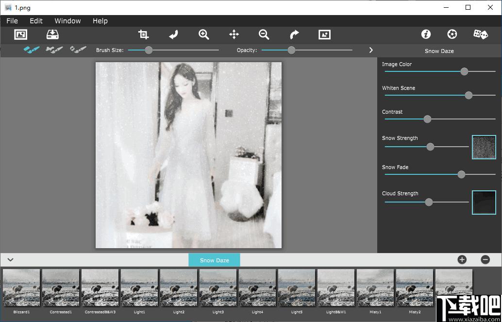502x322 pixels.
Task: Click the Brush Size slider handle
Action: pyautogui.click(x=149, y=50)
